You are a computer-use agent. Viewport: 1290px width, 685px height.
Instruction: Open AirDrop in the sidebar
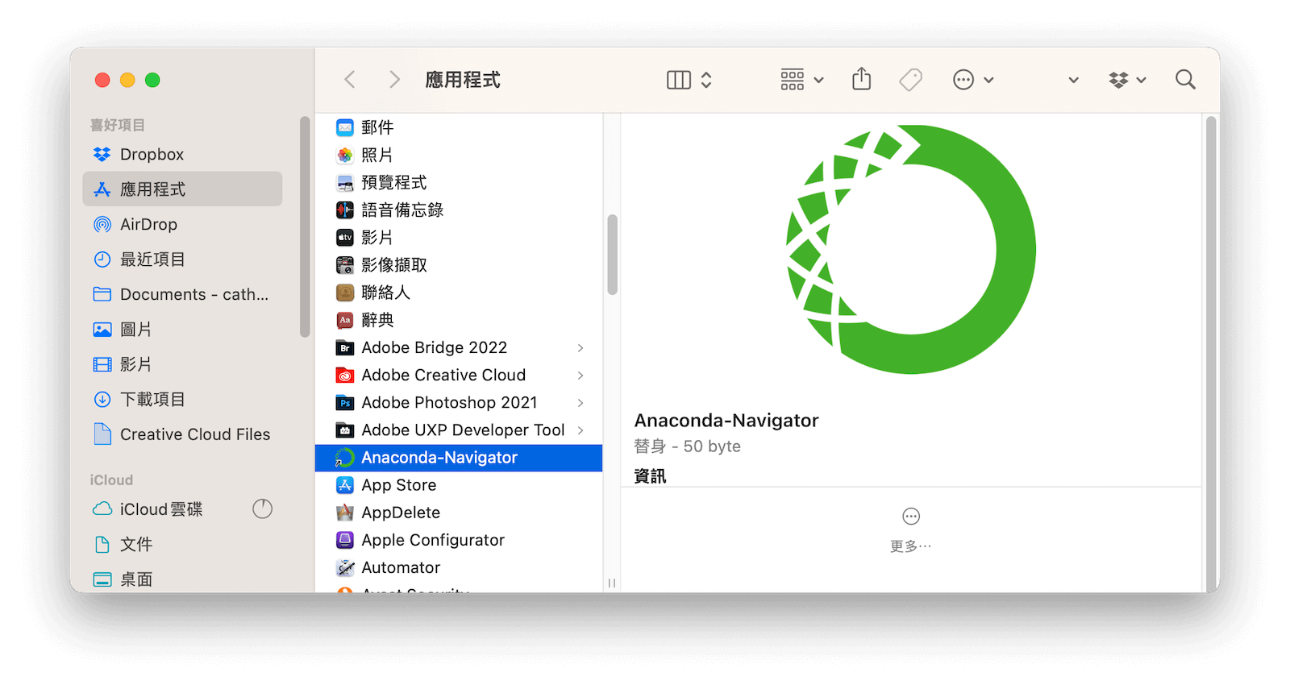point(182,224)
